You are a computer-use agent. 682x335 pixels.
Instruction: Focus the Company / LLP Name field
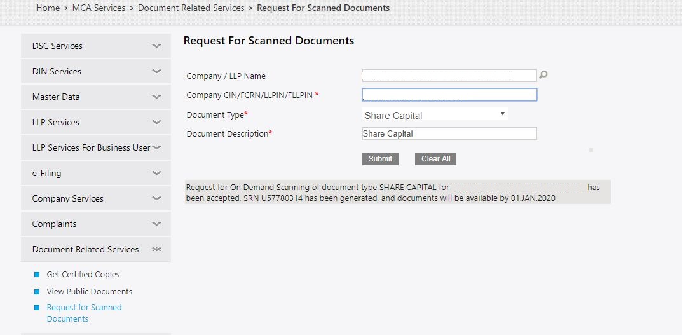[x=449, y=76]
